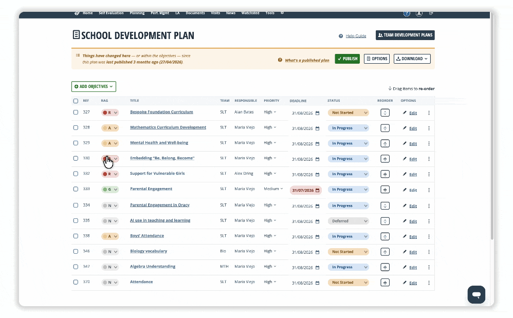Open the Watchsted menu

[250, 13]
